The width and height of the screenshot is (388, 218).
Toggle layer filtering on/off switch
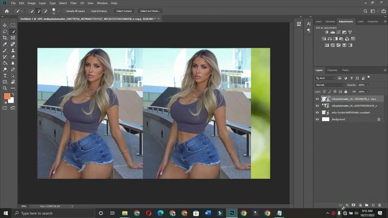pyautogui.click(x=369, y=78)
